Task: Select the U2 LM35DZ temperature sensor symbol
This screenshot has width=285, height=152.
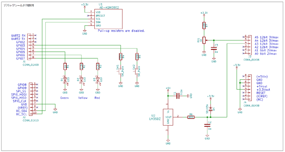Action: [x=168, y=117]
